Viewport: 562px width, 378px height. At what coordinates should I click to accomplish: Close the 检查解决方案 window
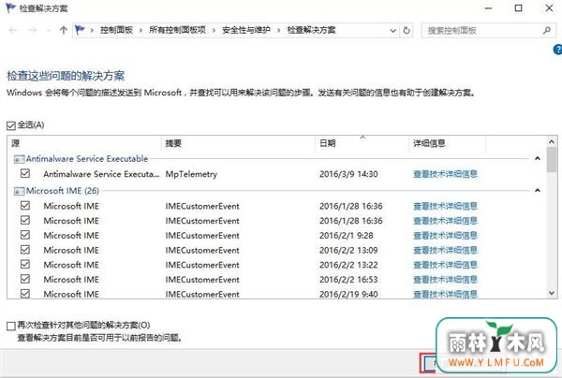549,7
